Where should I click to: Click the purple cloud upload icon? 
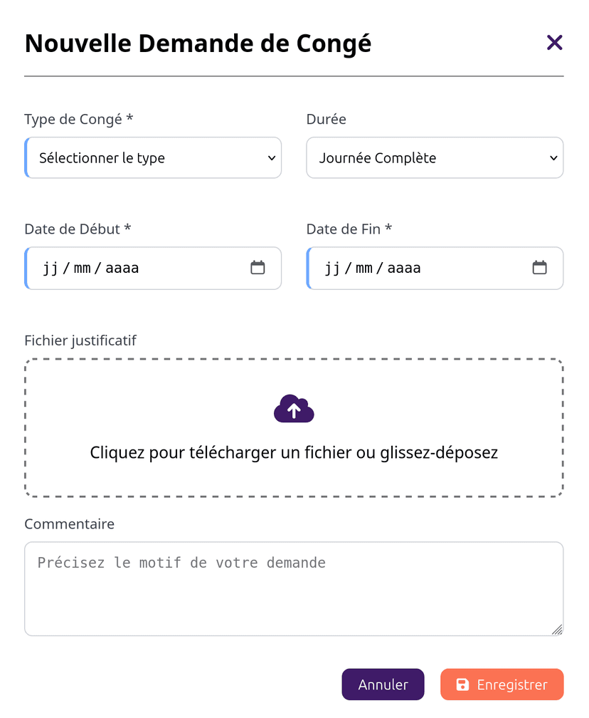(x=294, y=409)
